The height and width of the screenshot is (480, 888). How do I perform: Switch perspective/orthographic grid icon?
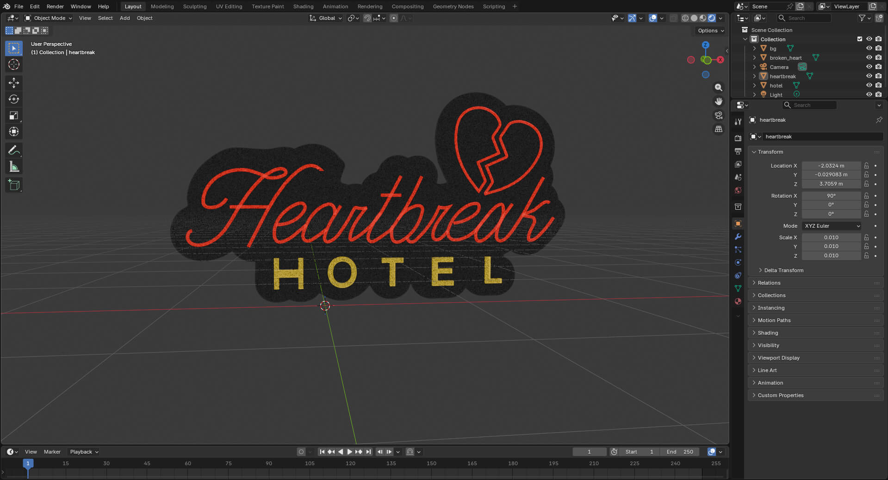[719, 129]
